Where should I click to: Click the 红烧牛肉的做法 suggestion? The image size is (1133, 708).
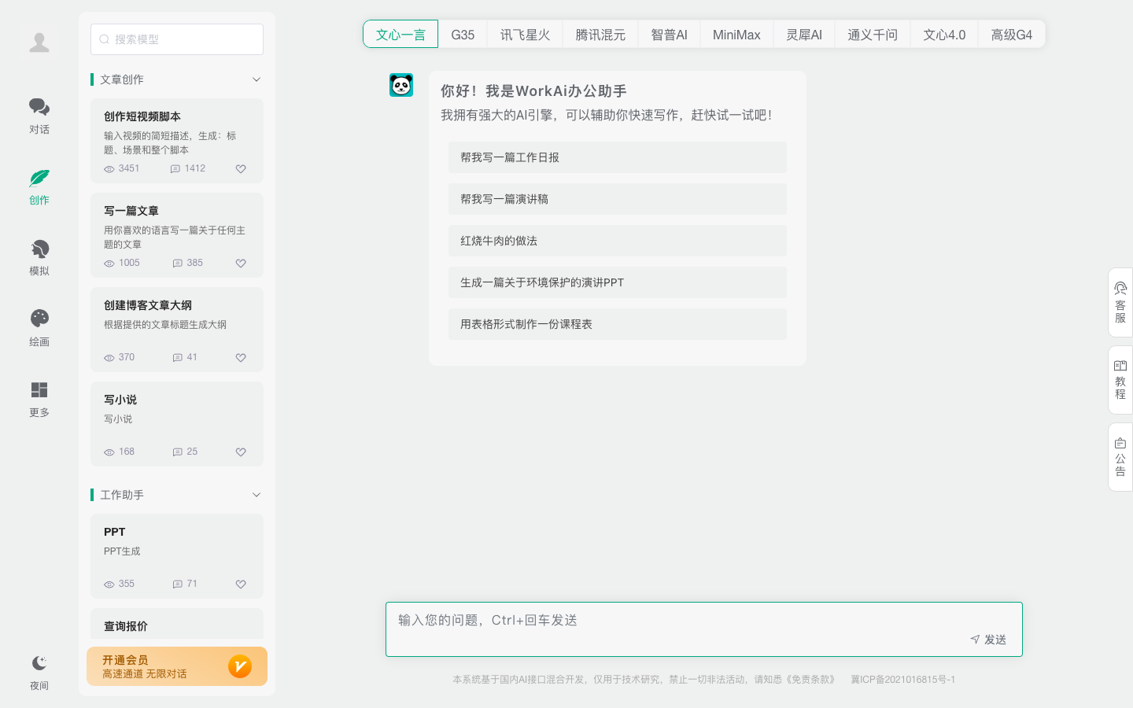[617, 241]
